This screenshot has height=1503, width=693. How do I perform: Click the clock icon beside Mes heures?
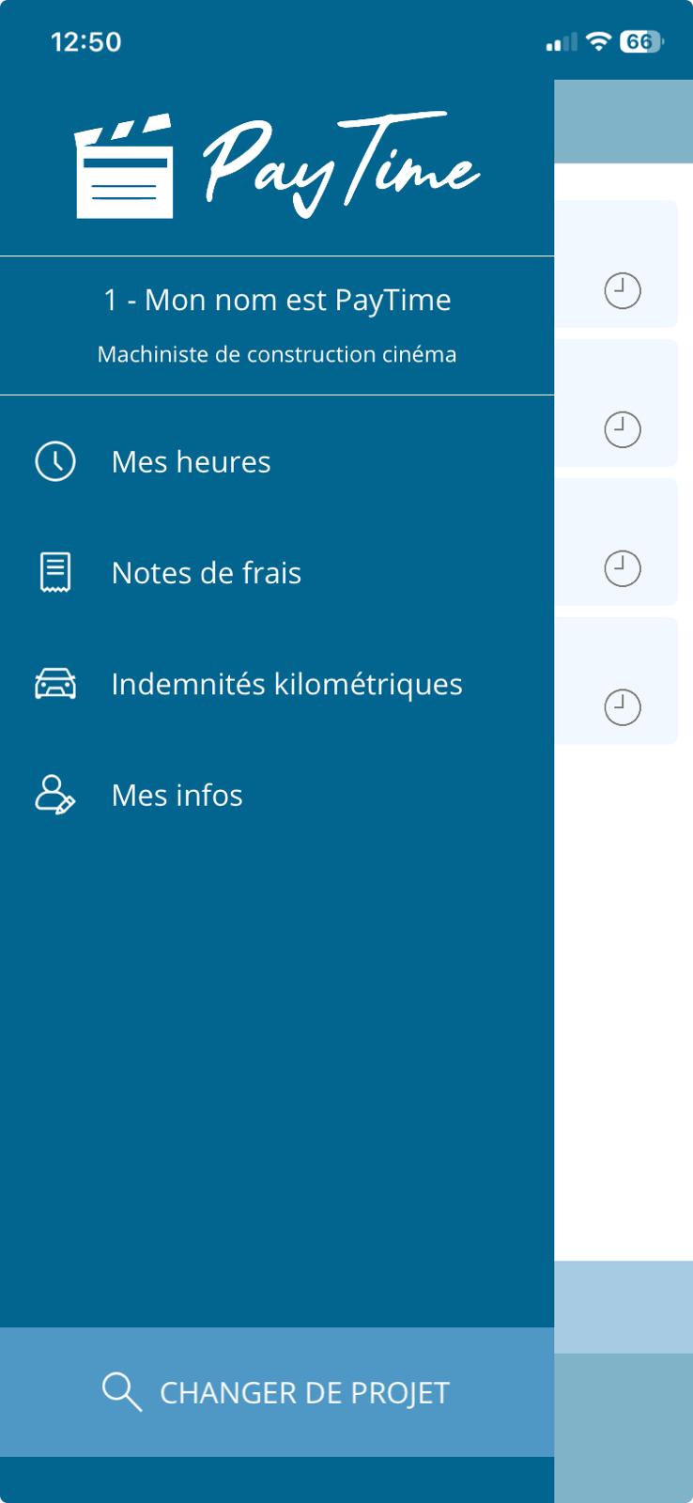tap(55, 461)
